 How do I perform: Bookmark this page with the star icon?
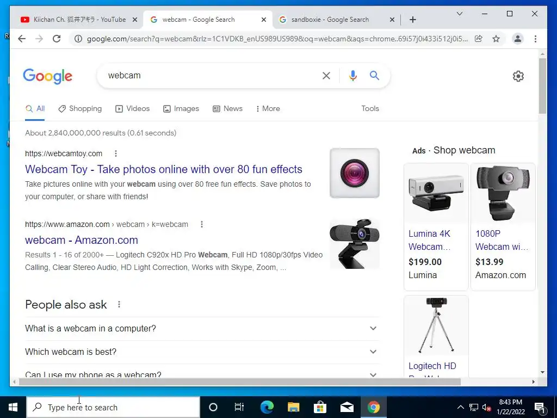pyautogui.click(x=496, y=39)
